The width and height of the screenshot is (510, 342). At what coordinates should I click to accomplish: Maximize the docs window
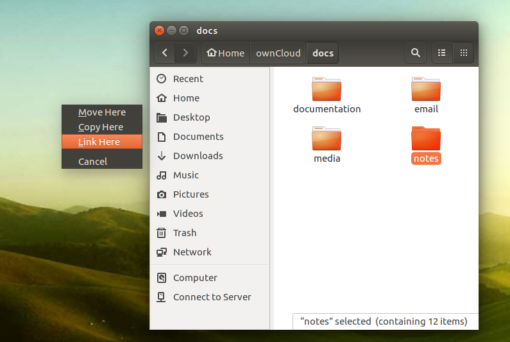point(183,31)
